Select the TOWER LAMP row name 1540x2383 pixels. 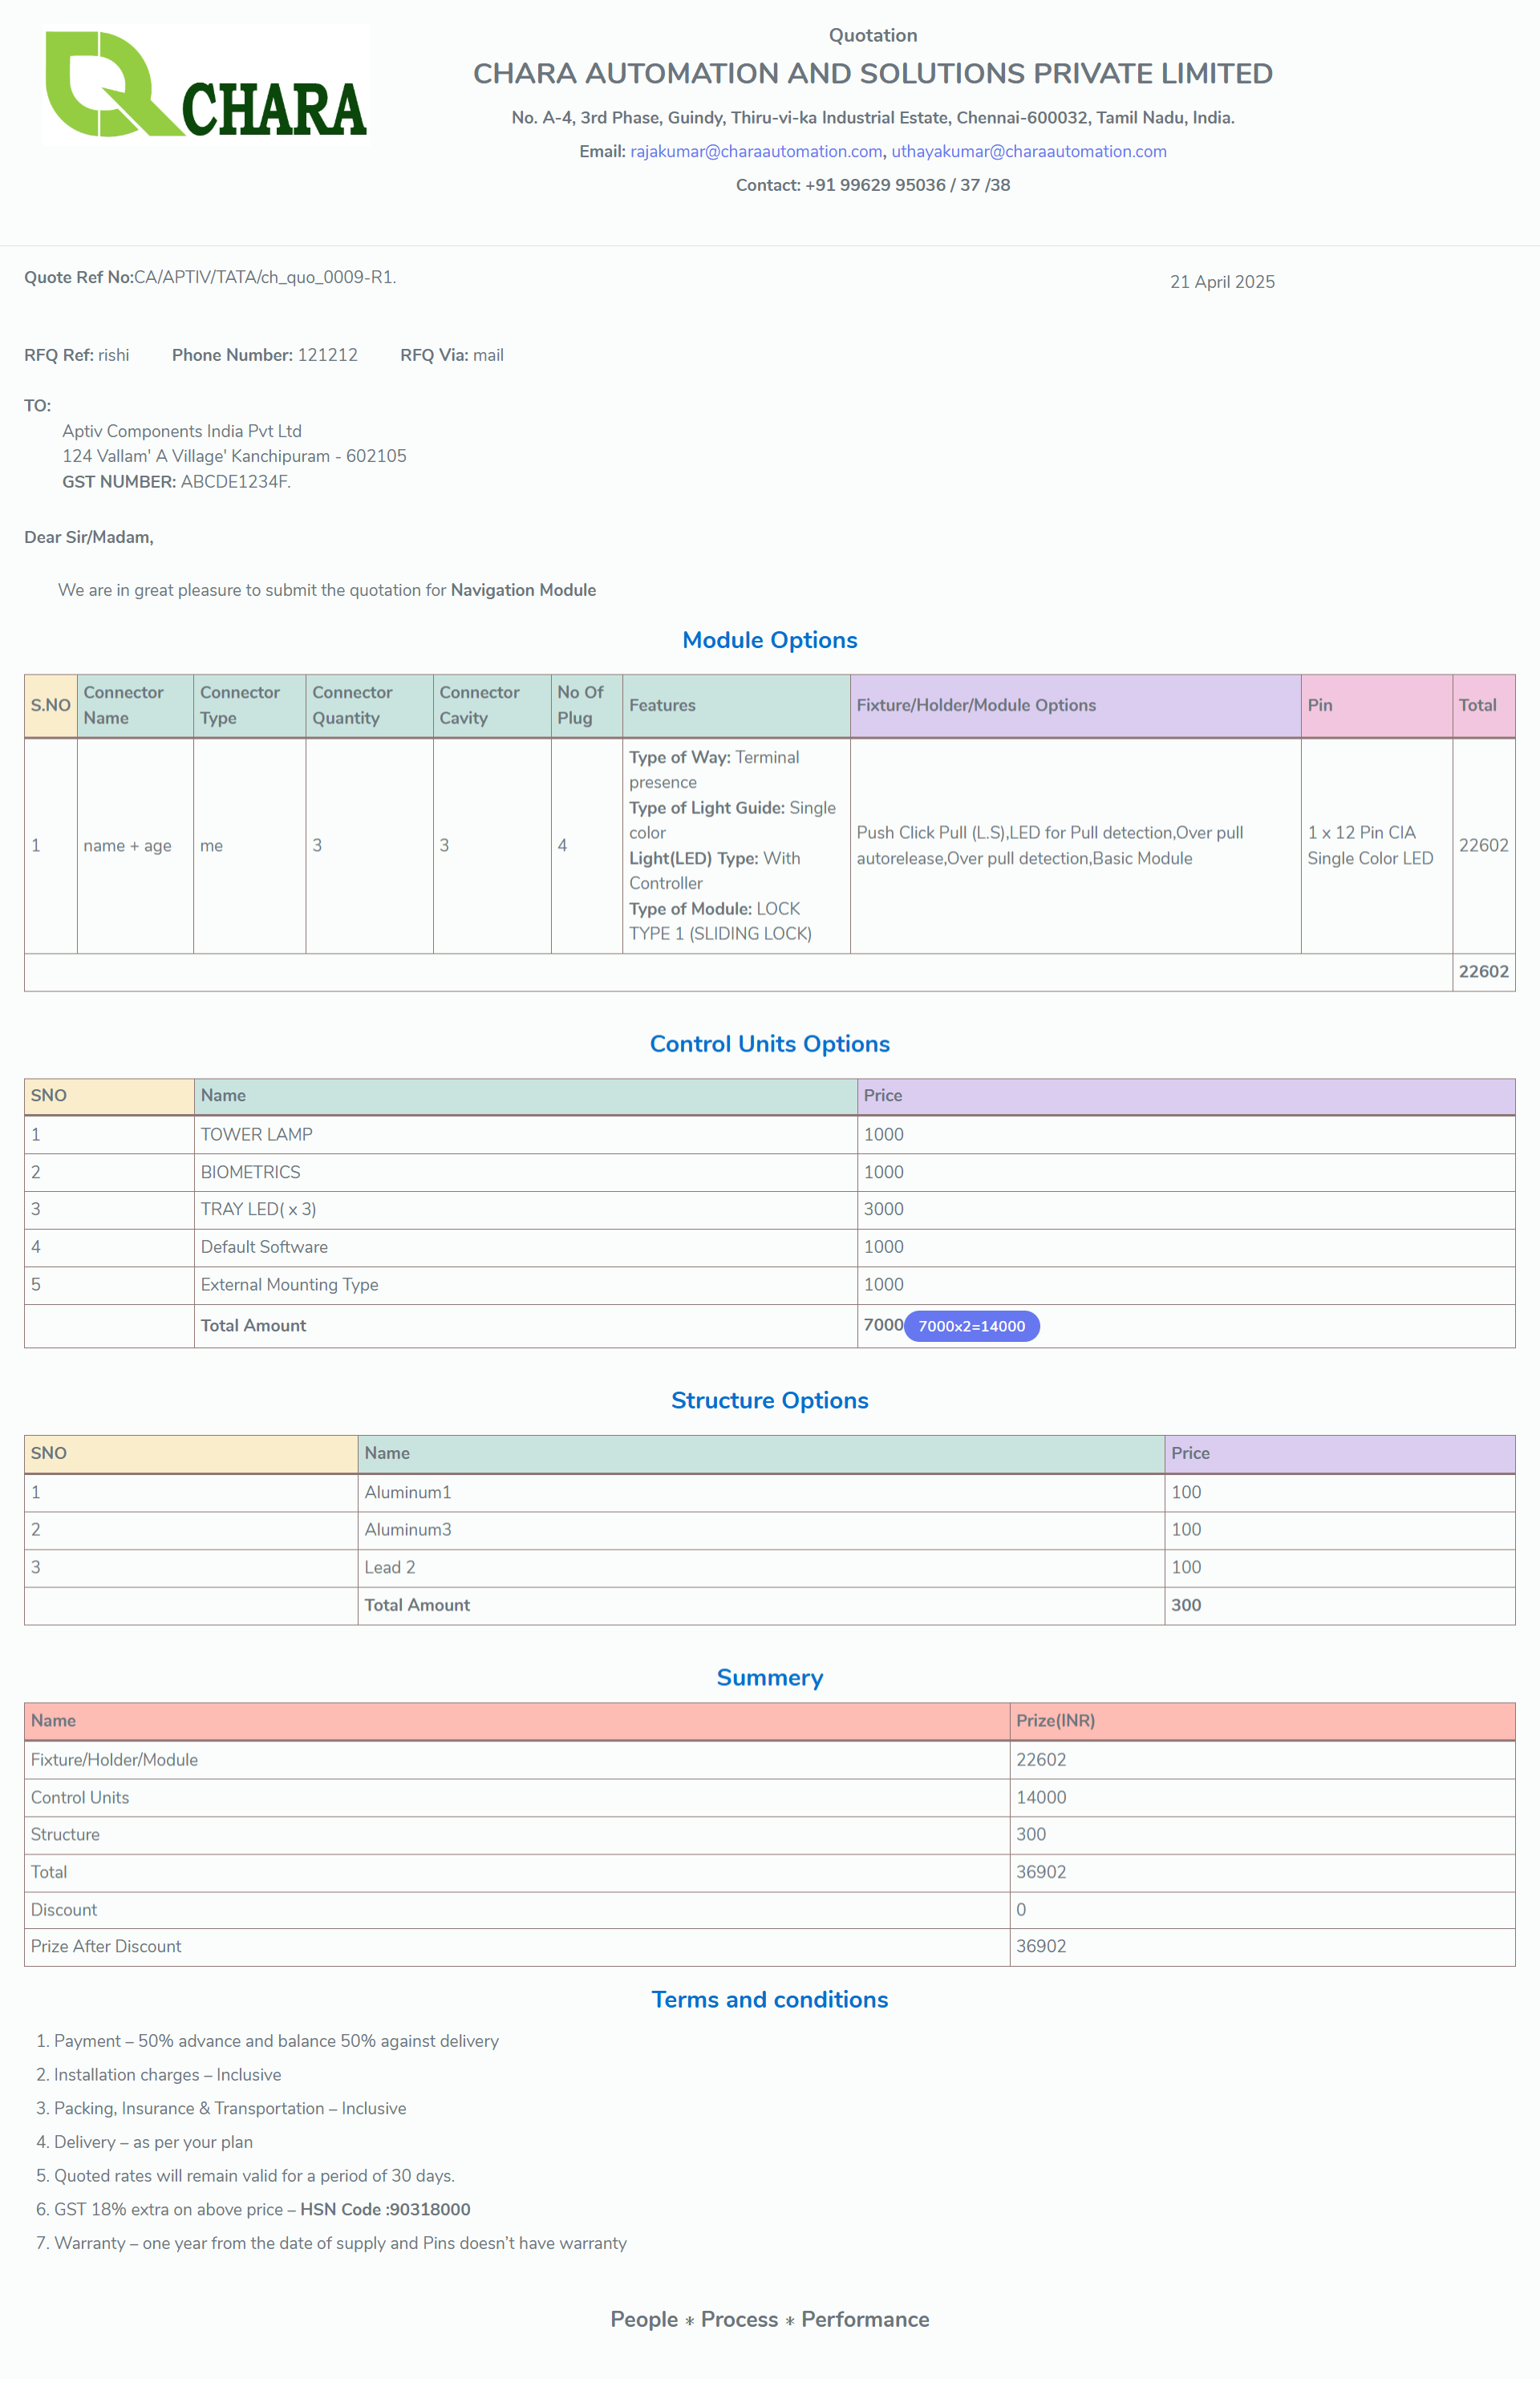[x=256, y=1134]
